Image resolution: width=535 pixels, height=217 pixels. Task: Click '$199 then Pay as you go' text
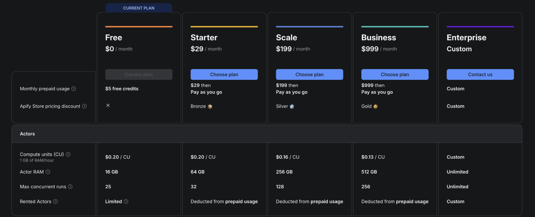coord(292,89)
